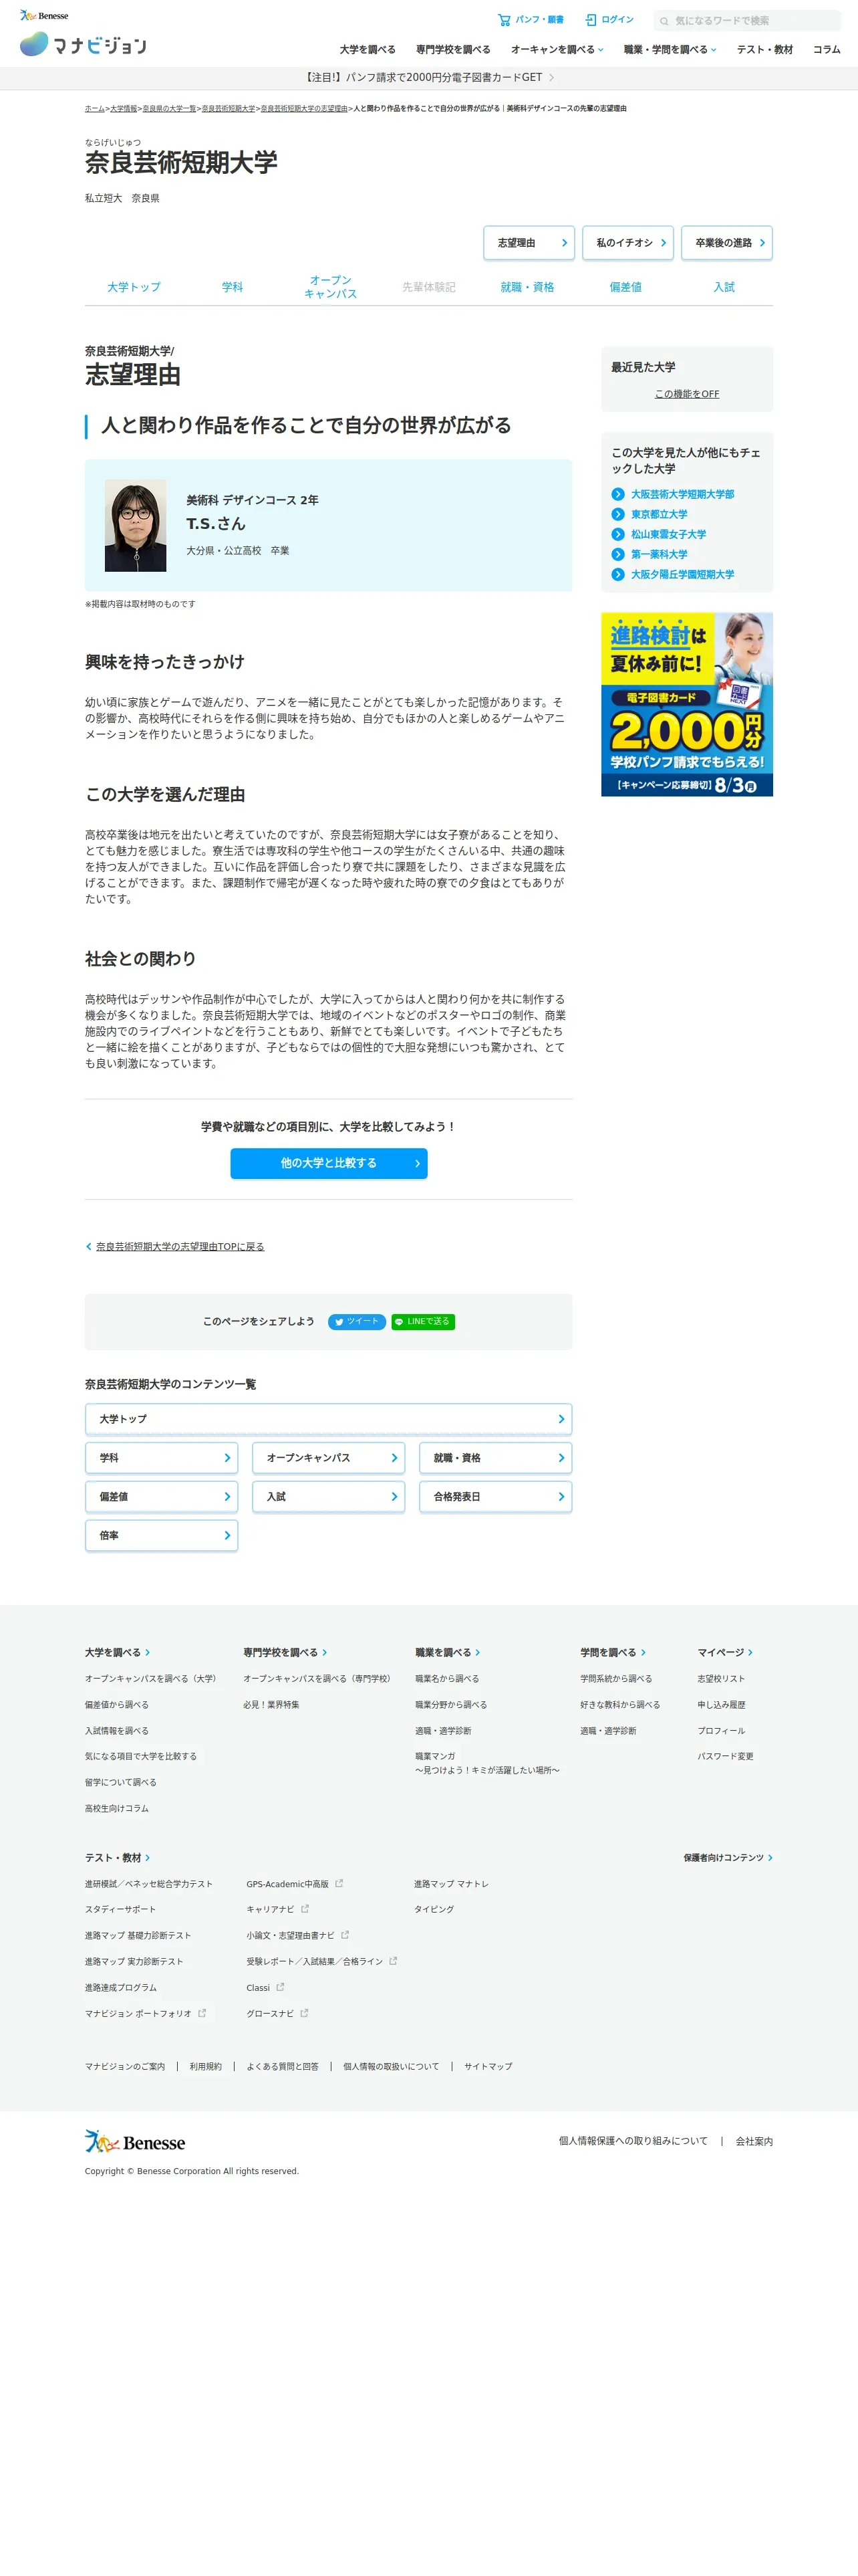Click the Manabision logo
The height and width of the screenshot is (2576, 858).
[x=83, y=44]
